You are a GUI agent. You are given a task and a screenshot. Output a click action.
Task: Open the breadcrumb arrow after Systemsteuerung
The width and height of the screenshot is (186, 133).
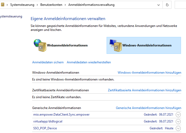[37, 5]
